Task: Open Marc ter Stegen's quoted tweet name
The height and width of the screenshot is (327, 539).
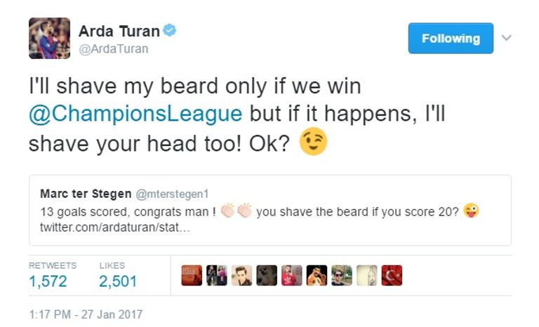Action: tap(86, 194)
